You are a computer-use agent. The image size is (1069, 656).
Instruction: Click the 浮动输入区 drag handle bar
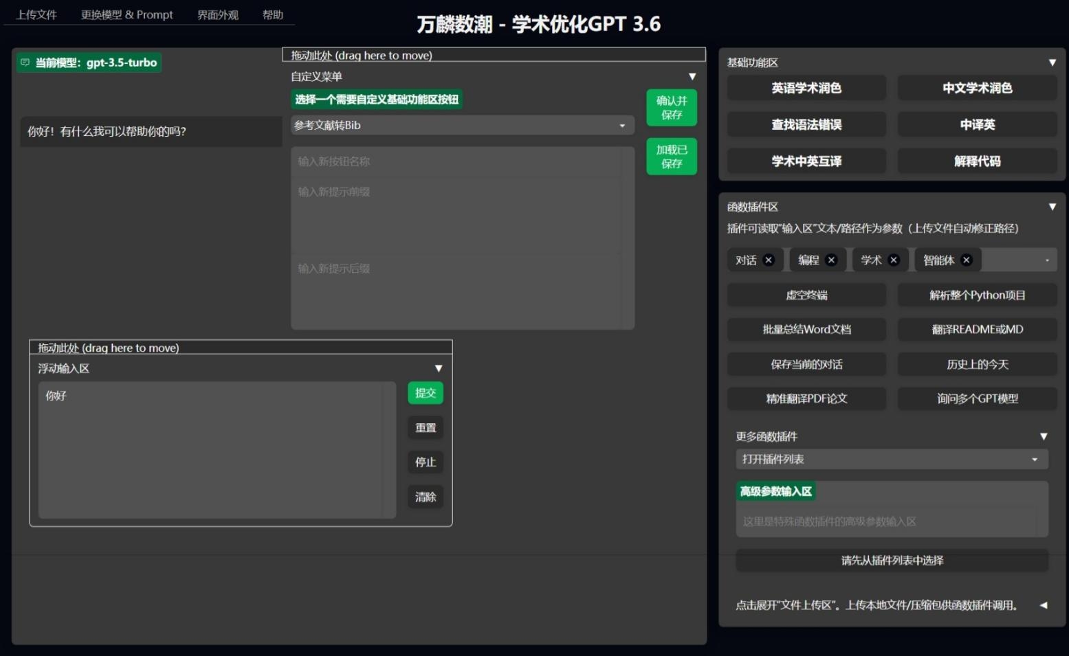point(241,348)
